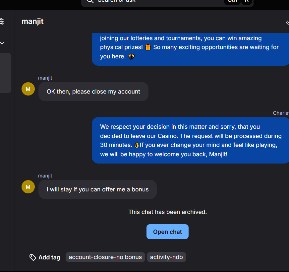289x272 pixels.
Task: Expand the sidebar chevron dropdown
Action: coord(2,43)
